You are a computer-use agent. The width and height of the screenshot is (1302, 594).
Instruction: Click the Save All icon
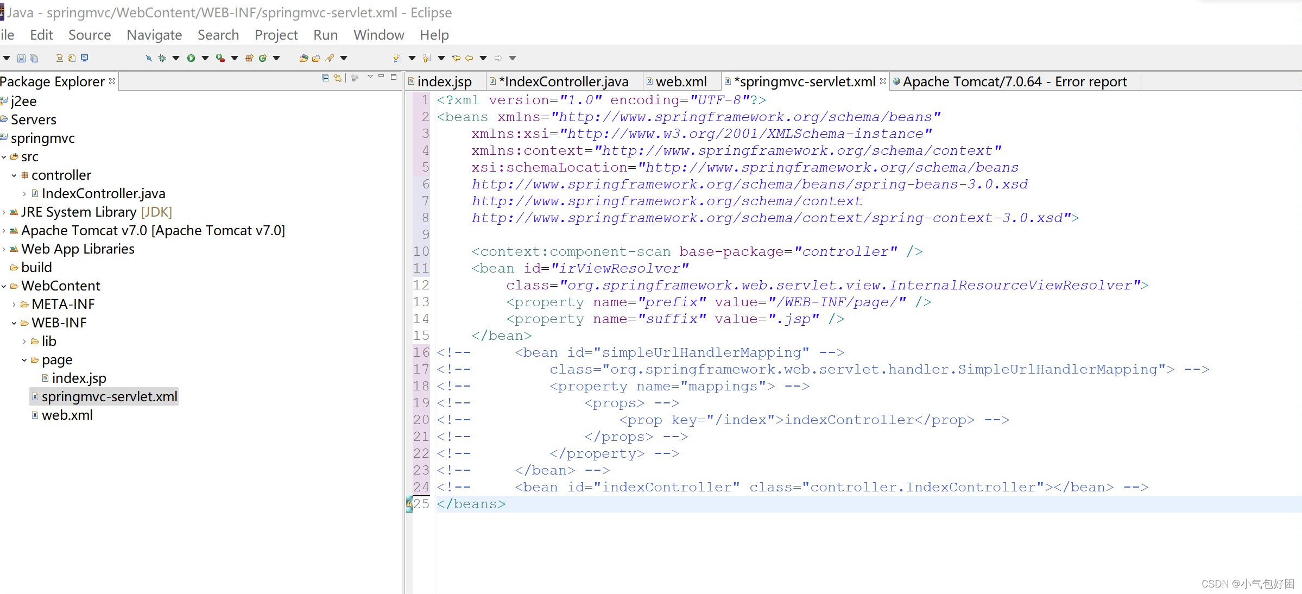coord(34,58)
